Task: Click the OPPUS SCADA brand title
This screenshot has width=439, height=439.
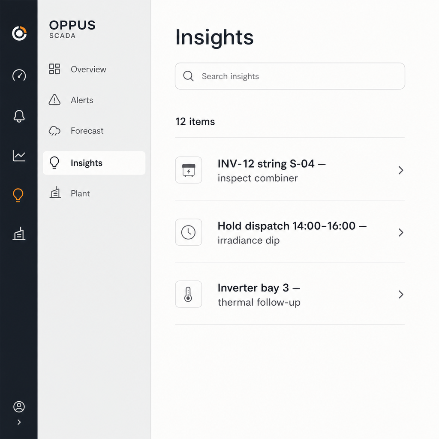Action: pyautogui.click(x=72, y=29)
